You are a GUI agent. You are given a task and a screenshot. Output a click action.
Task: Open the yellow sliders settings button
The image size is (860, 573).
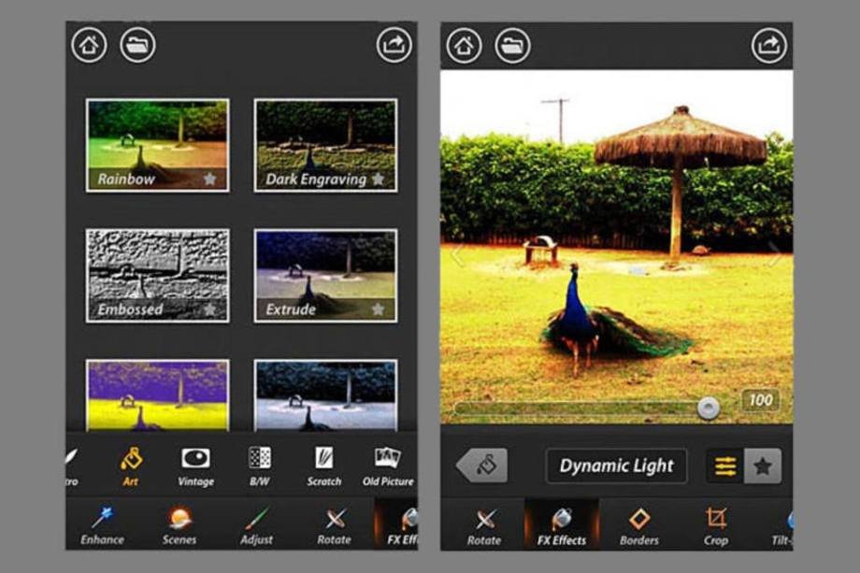point(725,466)
